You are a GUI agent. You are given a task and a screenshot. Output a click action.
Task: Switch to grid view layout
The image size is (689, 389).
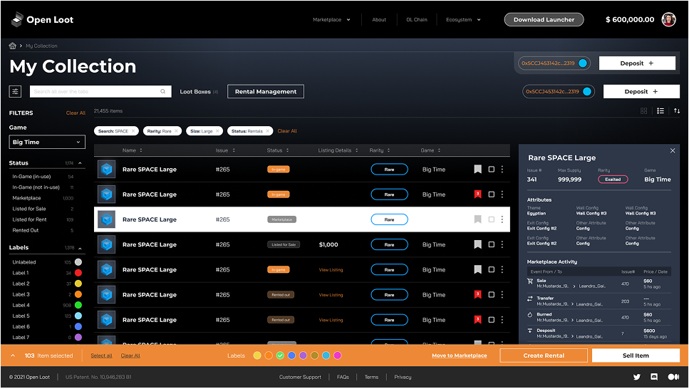(643, 110)
